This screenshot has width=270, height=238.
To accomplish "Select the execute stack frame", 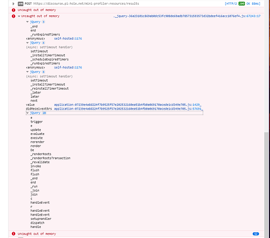I will (x=37, y=138).
